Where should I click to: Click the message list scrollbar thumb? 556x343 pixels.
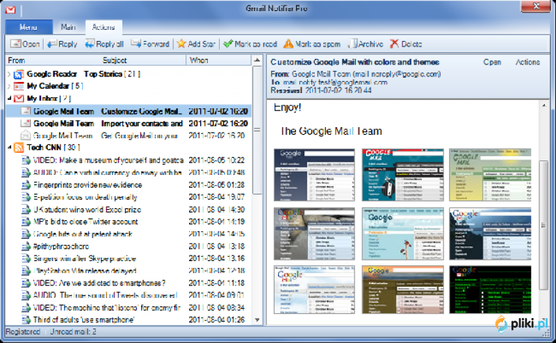[257, 130]
